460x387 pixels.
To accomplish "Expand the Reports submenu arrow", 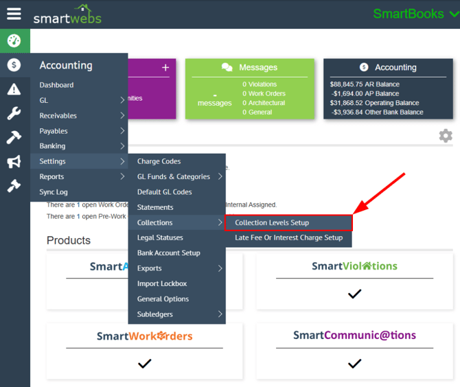I will click(122, 176).
